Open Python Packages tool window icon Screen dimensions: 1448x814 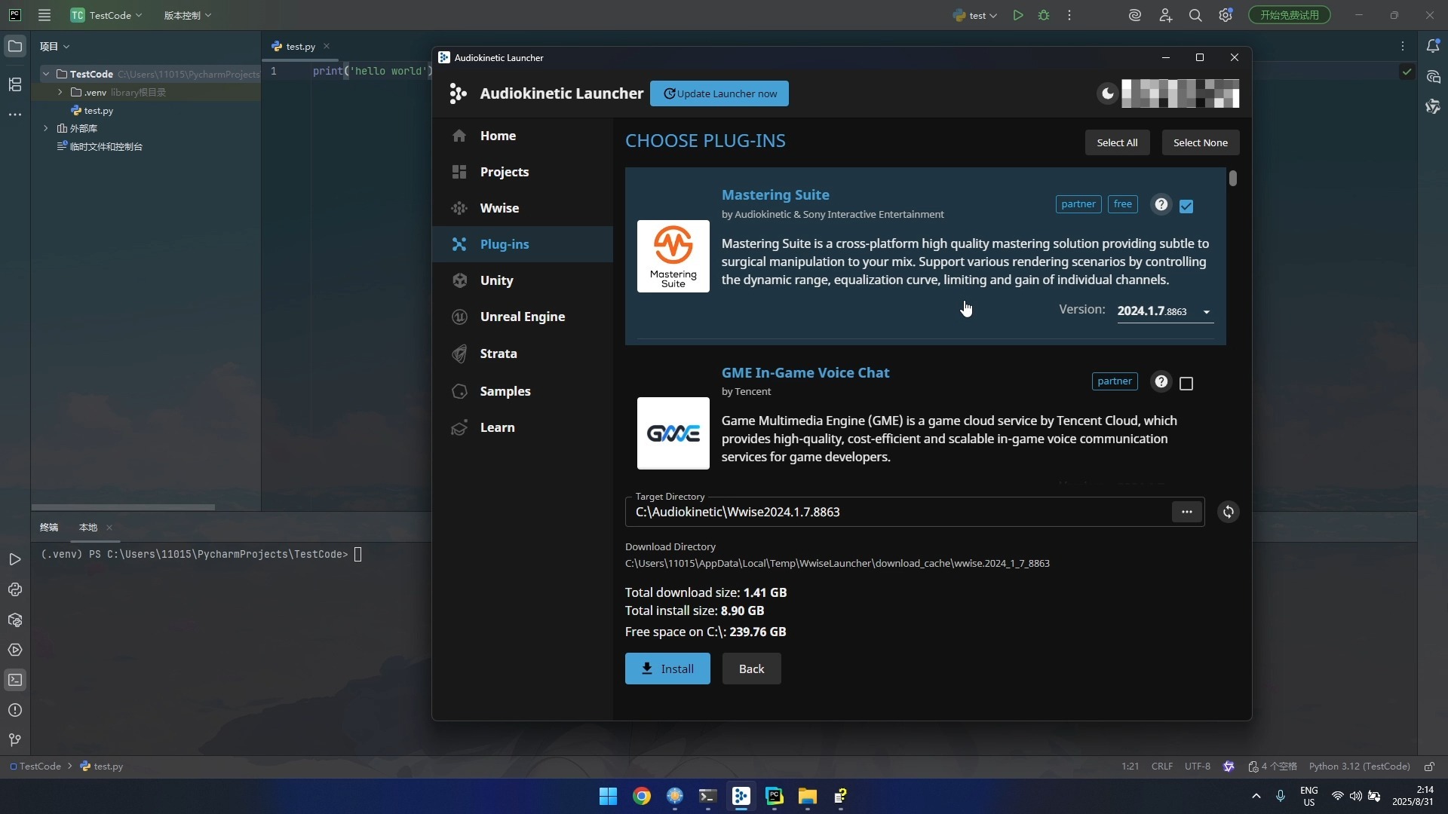coord(15,620)
